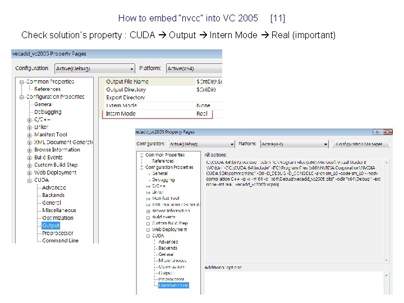Expand Linker node in left window tree
The height and width of the screenshot is (303, 404).
(29, 127)
